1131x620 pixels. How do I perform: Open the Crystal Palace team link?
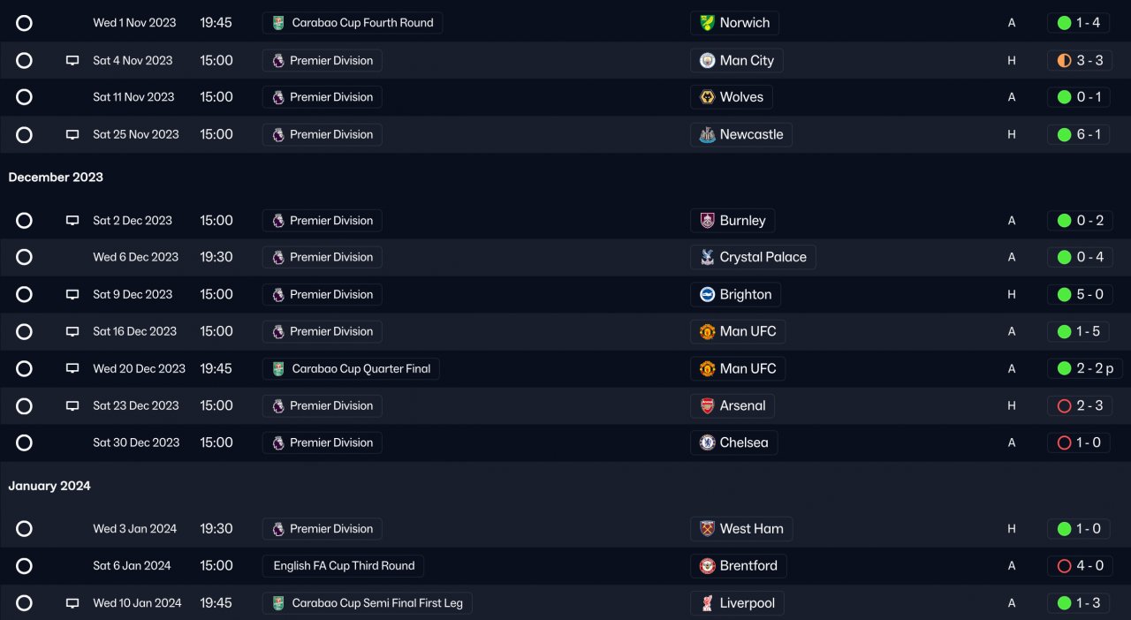pos(763,257)
